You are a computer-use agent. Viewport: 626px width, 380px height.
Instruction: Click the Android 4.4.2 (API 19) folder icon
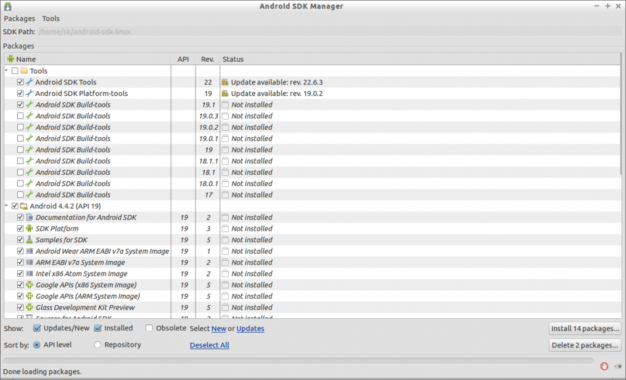24,206
